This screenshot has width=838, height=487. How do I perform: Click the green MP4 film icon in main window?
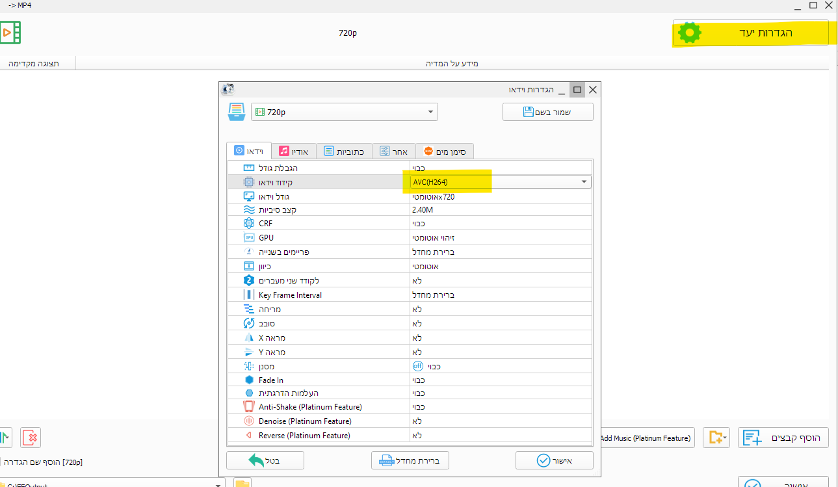point(10,32)
